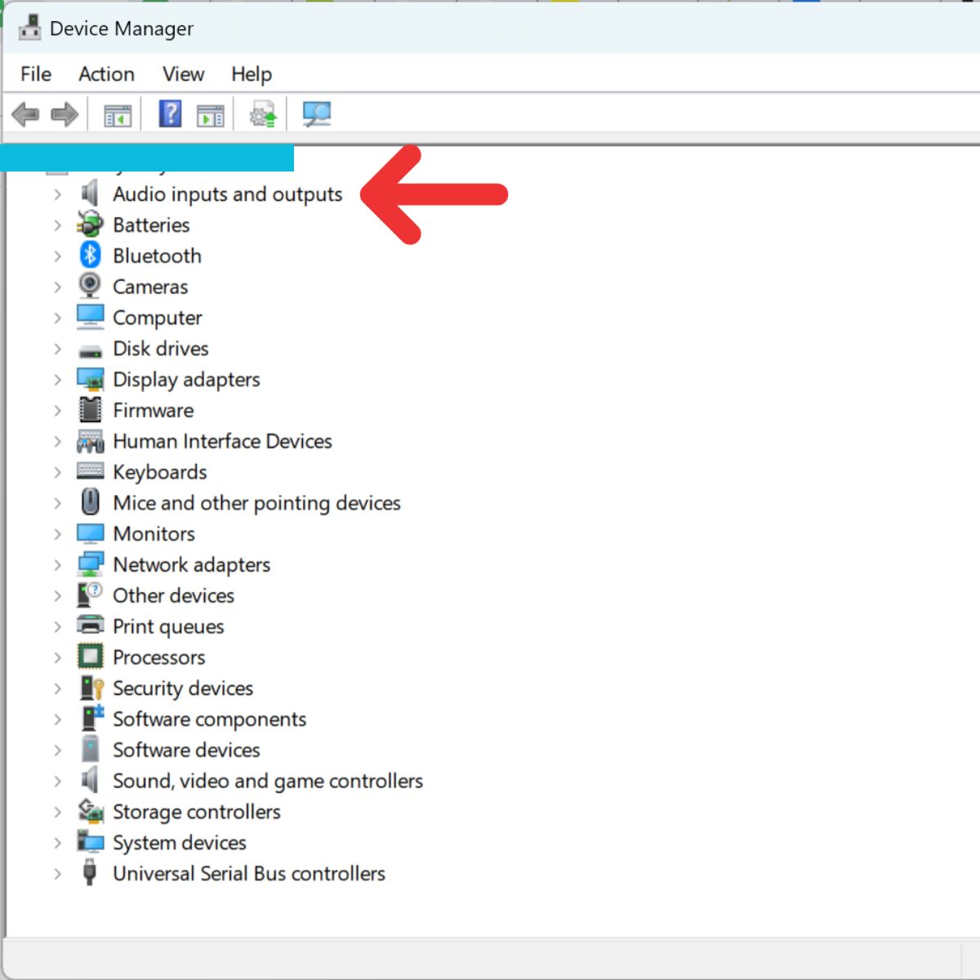Select the Display adapters entry
The height and width of the screenshot is (980, 980).
point(186,379)
